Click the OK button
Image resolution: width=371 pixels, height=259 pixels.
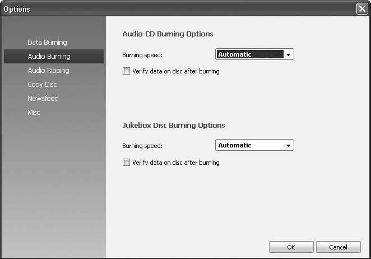(x=291, y=247)
